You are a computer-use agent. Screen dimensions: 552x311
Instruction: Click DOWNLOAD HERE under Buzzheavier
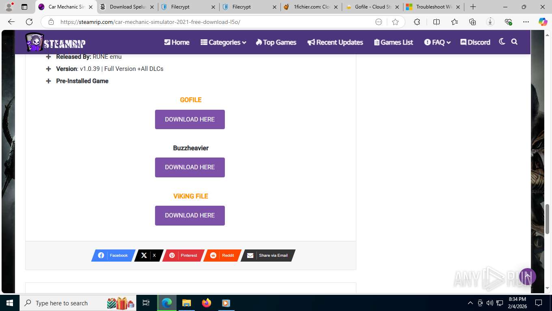(x=190, y=167)
